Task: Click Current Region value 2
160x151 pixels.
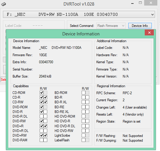Action: [x=124, y=100]
